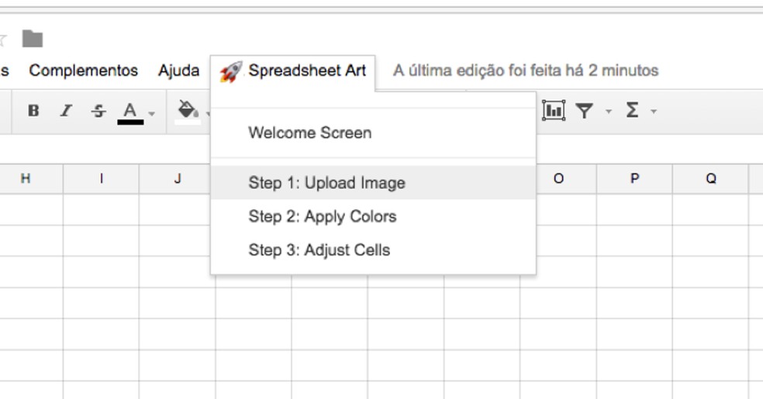Click the fill color paint bucket

coord(186,110)
